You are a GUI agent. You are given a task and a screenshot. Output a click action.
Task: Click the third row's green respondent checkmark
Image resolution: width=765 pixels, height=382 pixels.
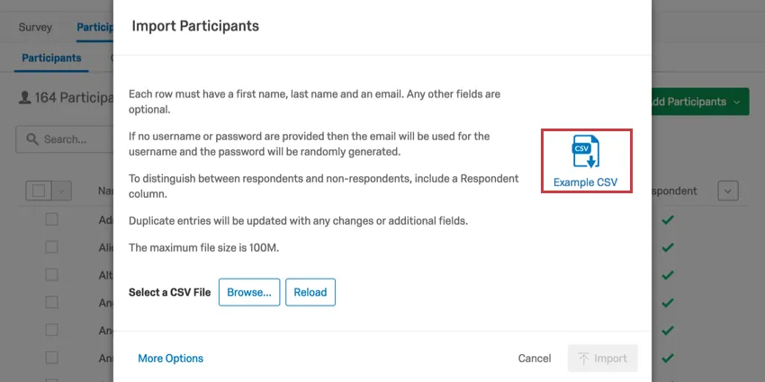click(x=667, y=275)
